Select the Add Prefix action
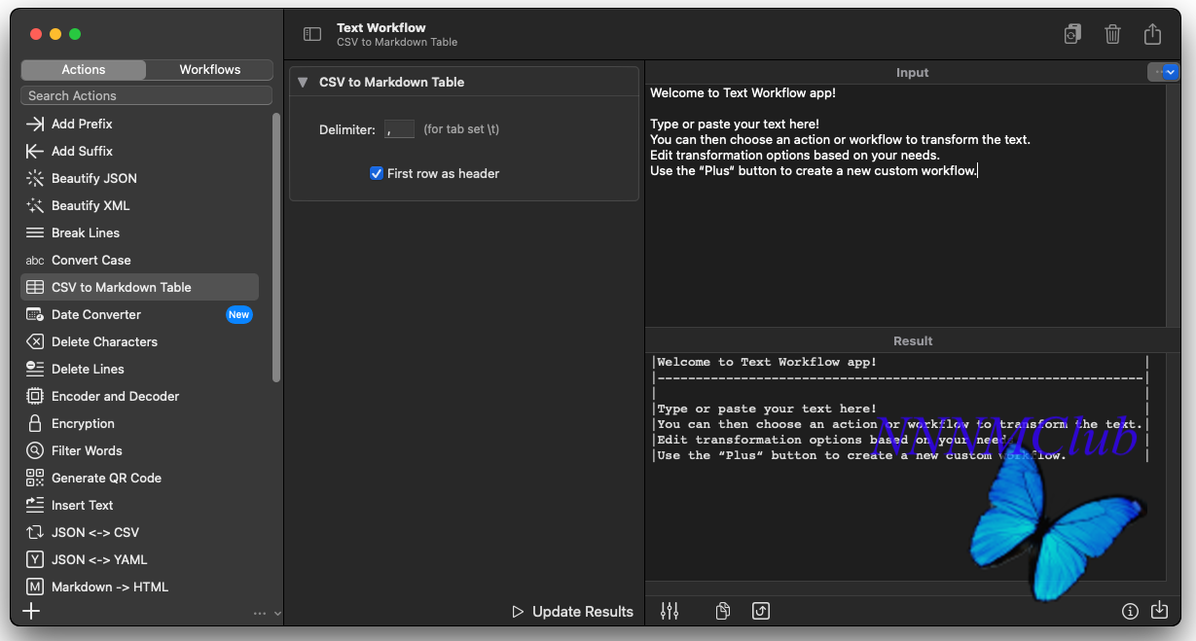Viewport: 1196px width, 641px height. click(140, 124)
